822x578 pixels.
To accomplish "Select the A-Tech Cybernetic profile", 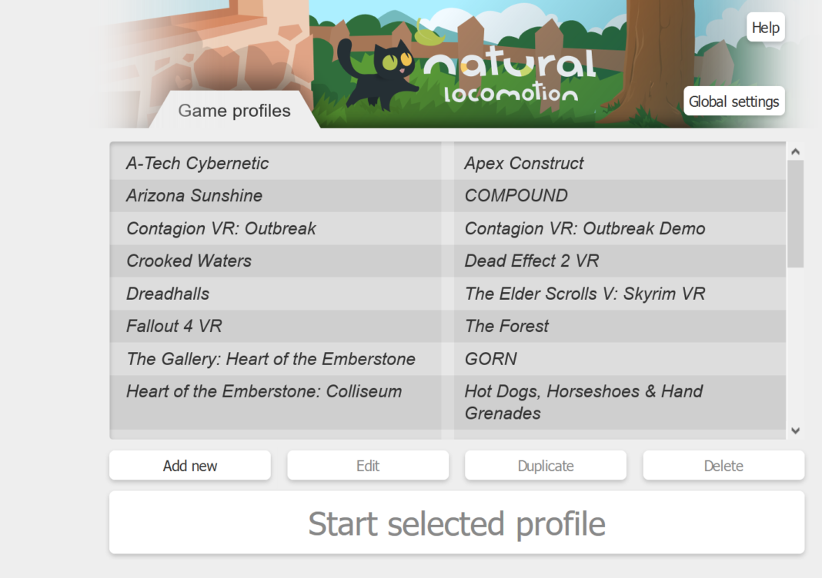I will 198,163.
